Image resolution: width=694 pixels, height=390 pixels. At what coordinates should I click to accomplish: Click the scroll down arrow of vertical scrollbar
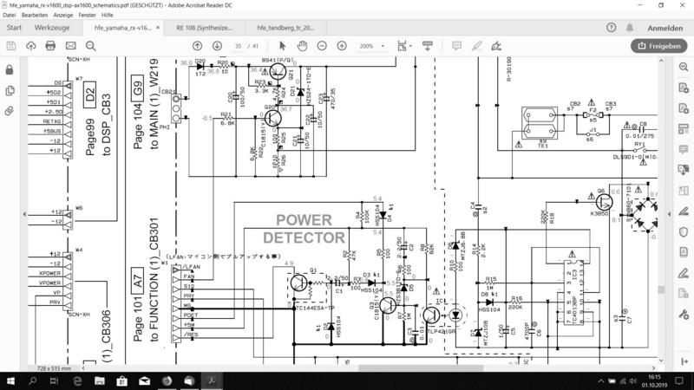tap(661, 361)
